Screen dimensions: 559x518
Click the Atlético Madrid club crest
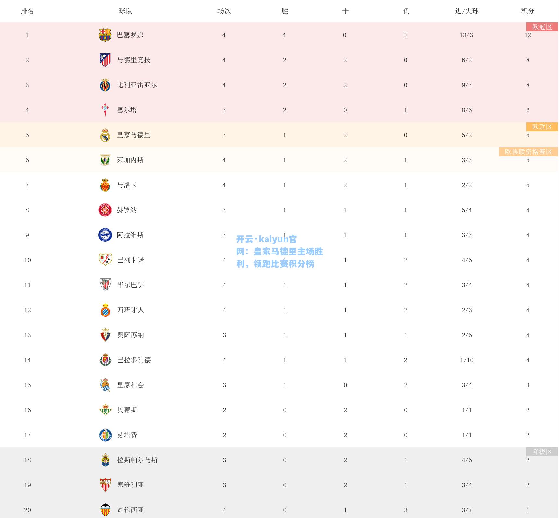(x=105, y=60)
